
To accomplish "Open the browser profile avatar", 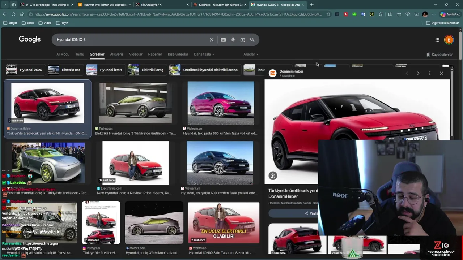I will click(x=425, y=14).
